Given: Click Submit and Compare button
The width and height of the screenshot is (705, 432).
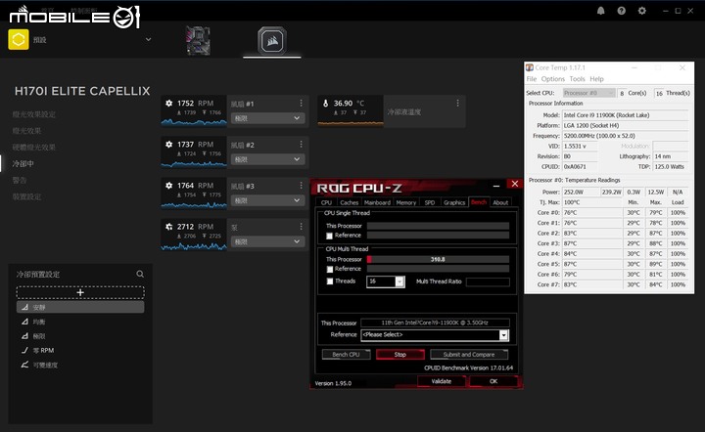Looking at the screenshot, I should (x=469, y=355).
